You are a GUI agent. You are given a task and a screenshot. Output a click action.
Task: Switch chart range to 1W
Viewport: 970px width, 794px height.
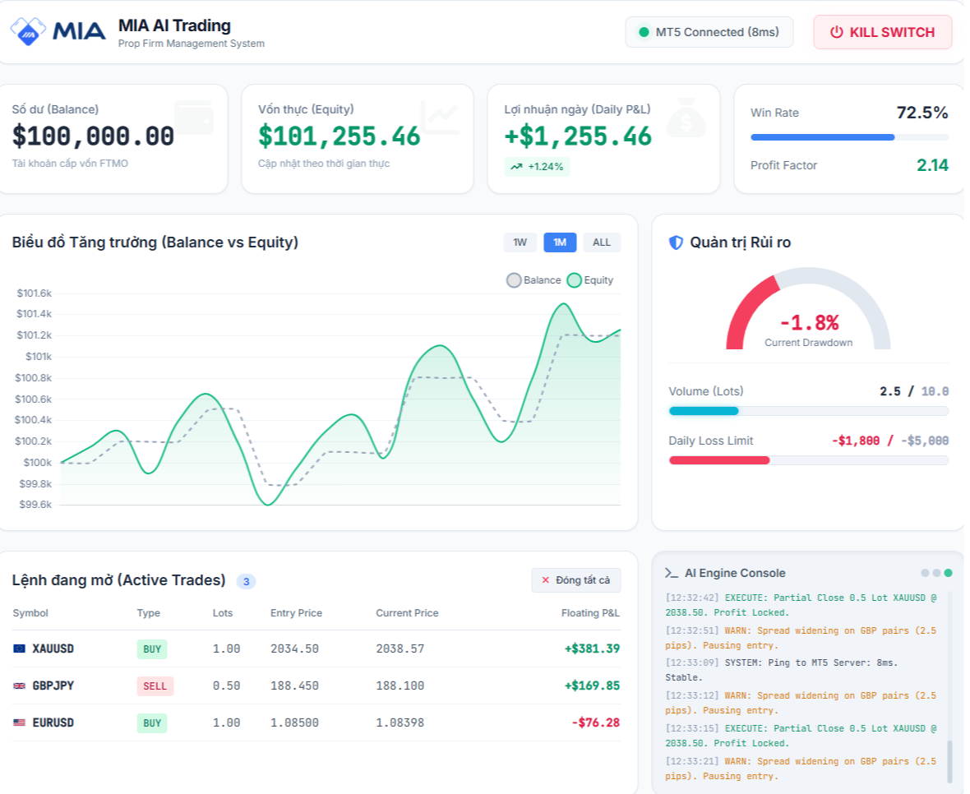[520, 242]
